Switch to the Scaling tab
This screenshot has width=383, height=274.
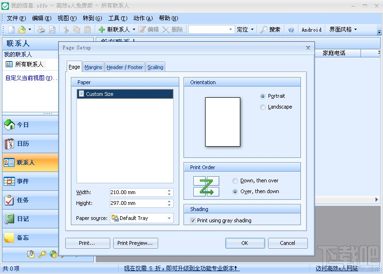[x=155, y=67]
